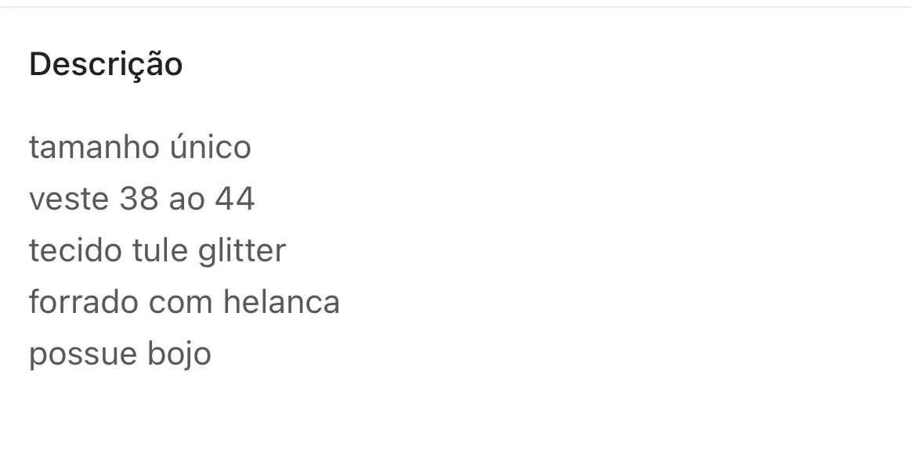Image resolution: width=911 pixels, height=453 pixels.
Task: Click the word 'tecido' in the description
Action: click(x=75, y=250)
